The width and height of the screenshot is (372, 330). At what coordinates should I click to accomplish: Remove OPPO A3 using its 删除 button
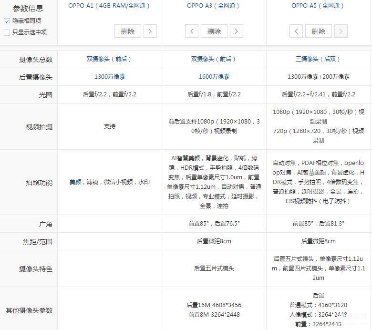tap(214, 31)
